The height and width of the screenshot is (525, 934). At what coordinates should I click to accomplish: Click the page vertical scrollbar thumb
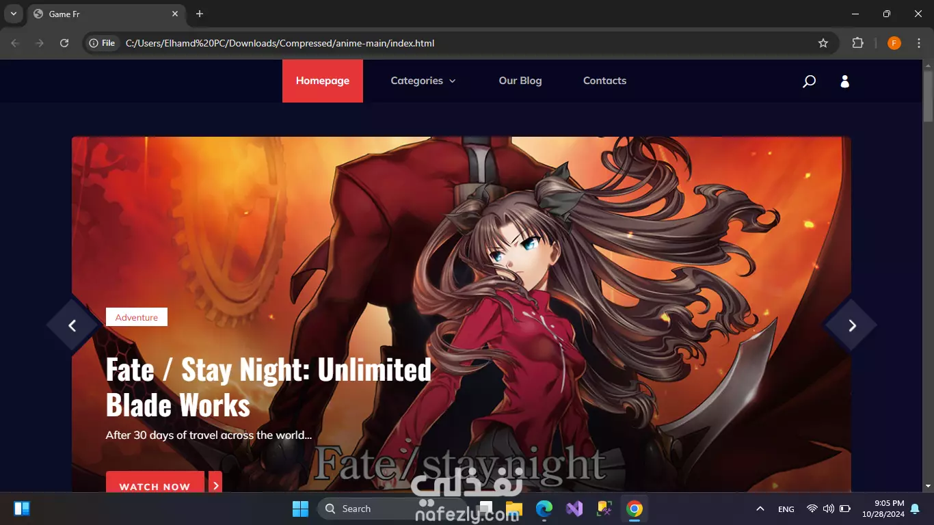(x=928, y=96)
